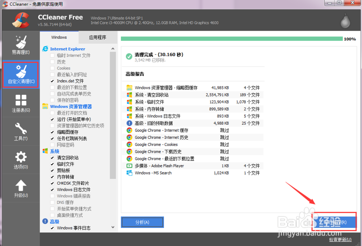362x246 pixels.
Task: Click the 系统 Windows flag category icon
Action: [45, 151]
